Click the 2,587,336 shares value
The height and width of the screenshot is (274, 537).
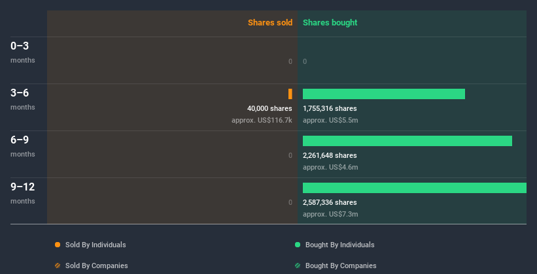pyautogui.click(x=330, y=202)
